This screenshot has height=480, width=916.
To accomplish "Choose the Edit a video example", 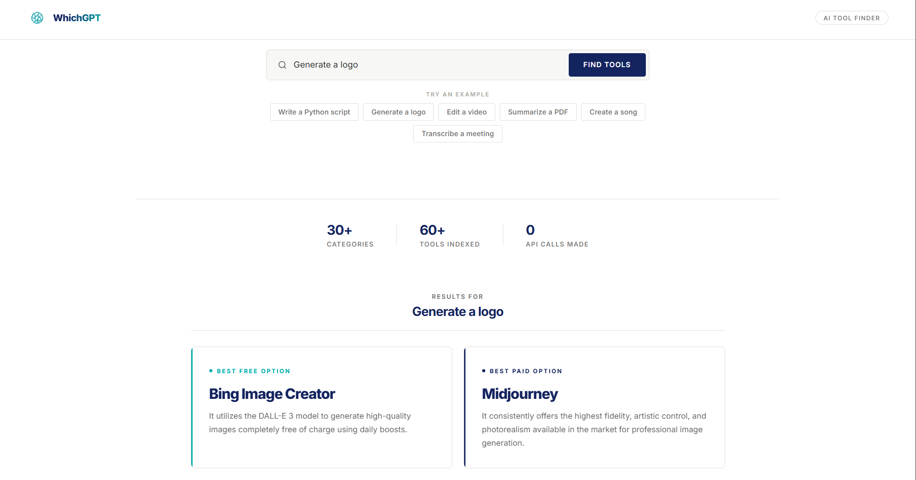I will click(x=467, y=112).
